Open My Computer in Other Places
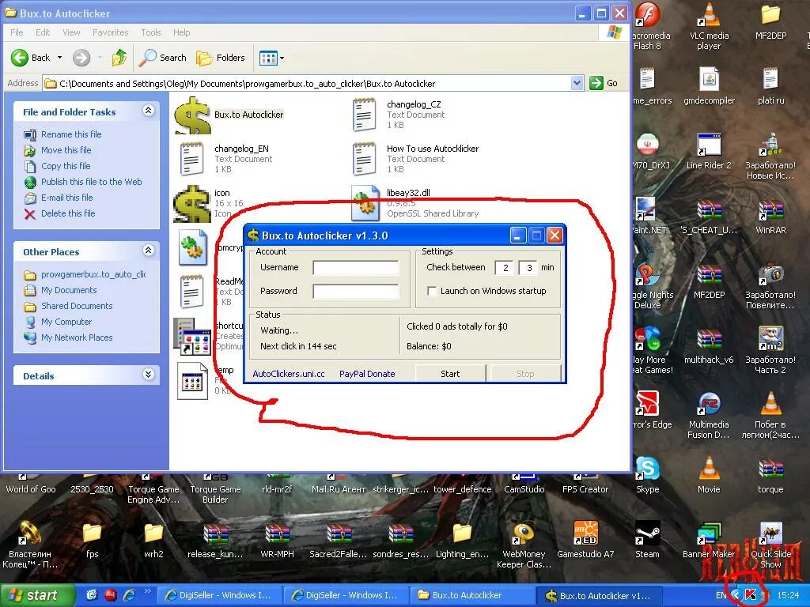This screenshot has width=810, height=607. pos(66,322)
